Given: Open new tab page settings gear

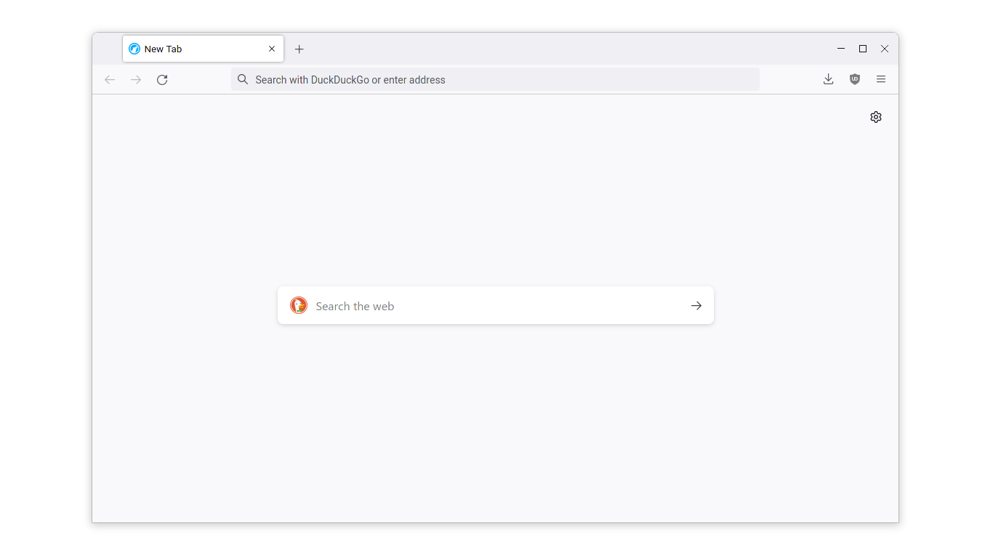Looking at the screenshot, I should [876, 117].
